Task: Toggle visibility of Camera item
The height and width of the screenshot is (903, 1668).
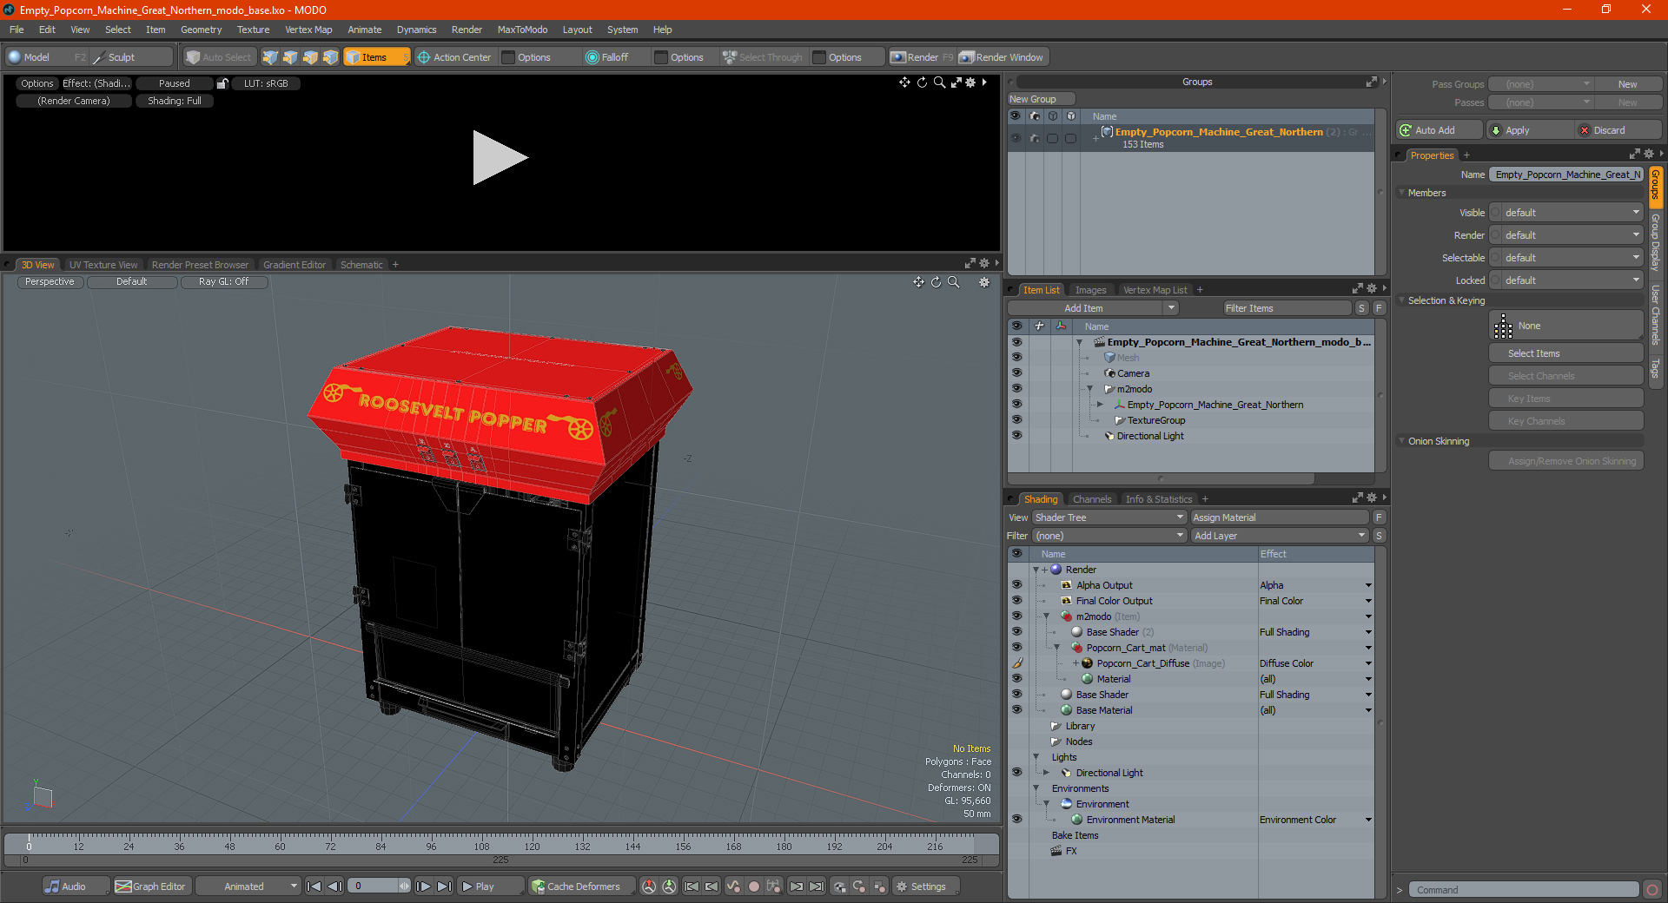Action: click(1016, 373)
